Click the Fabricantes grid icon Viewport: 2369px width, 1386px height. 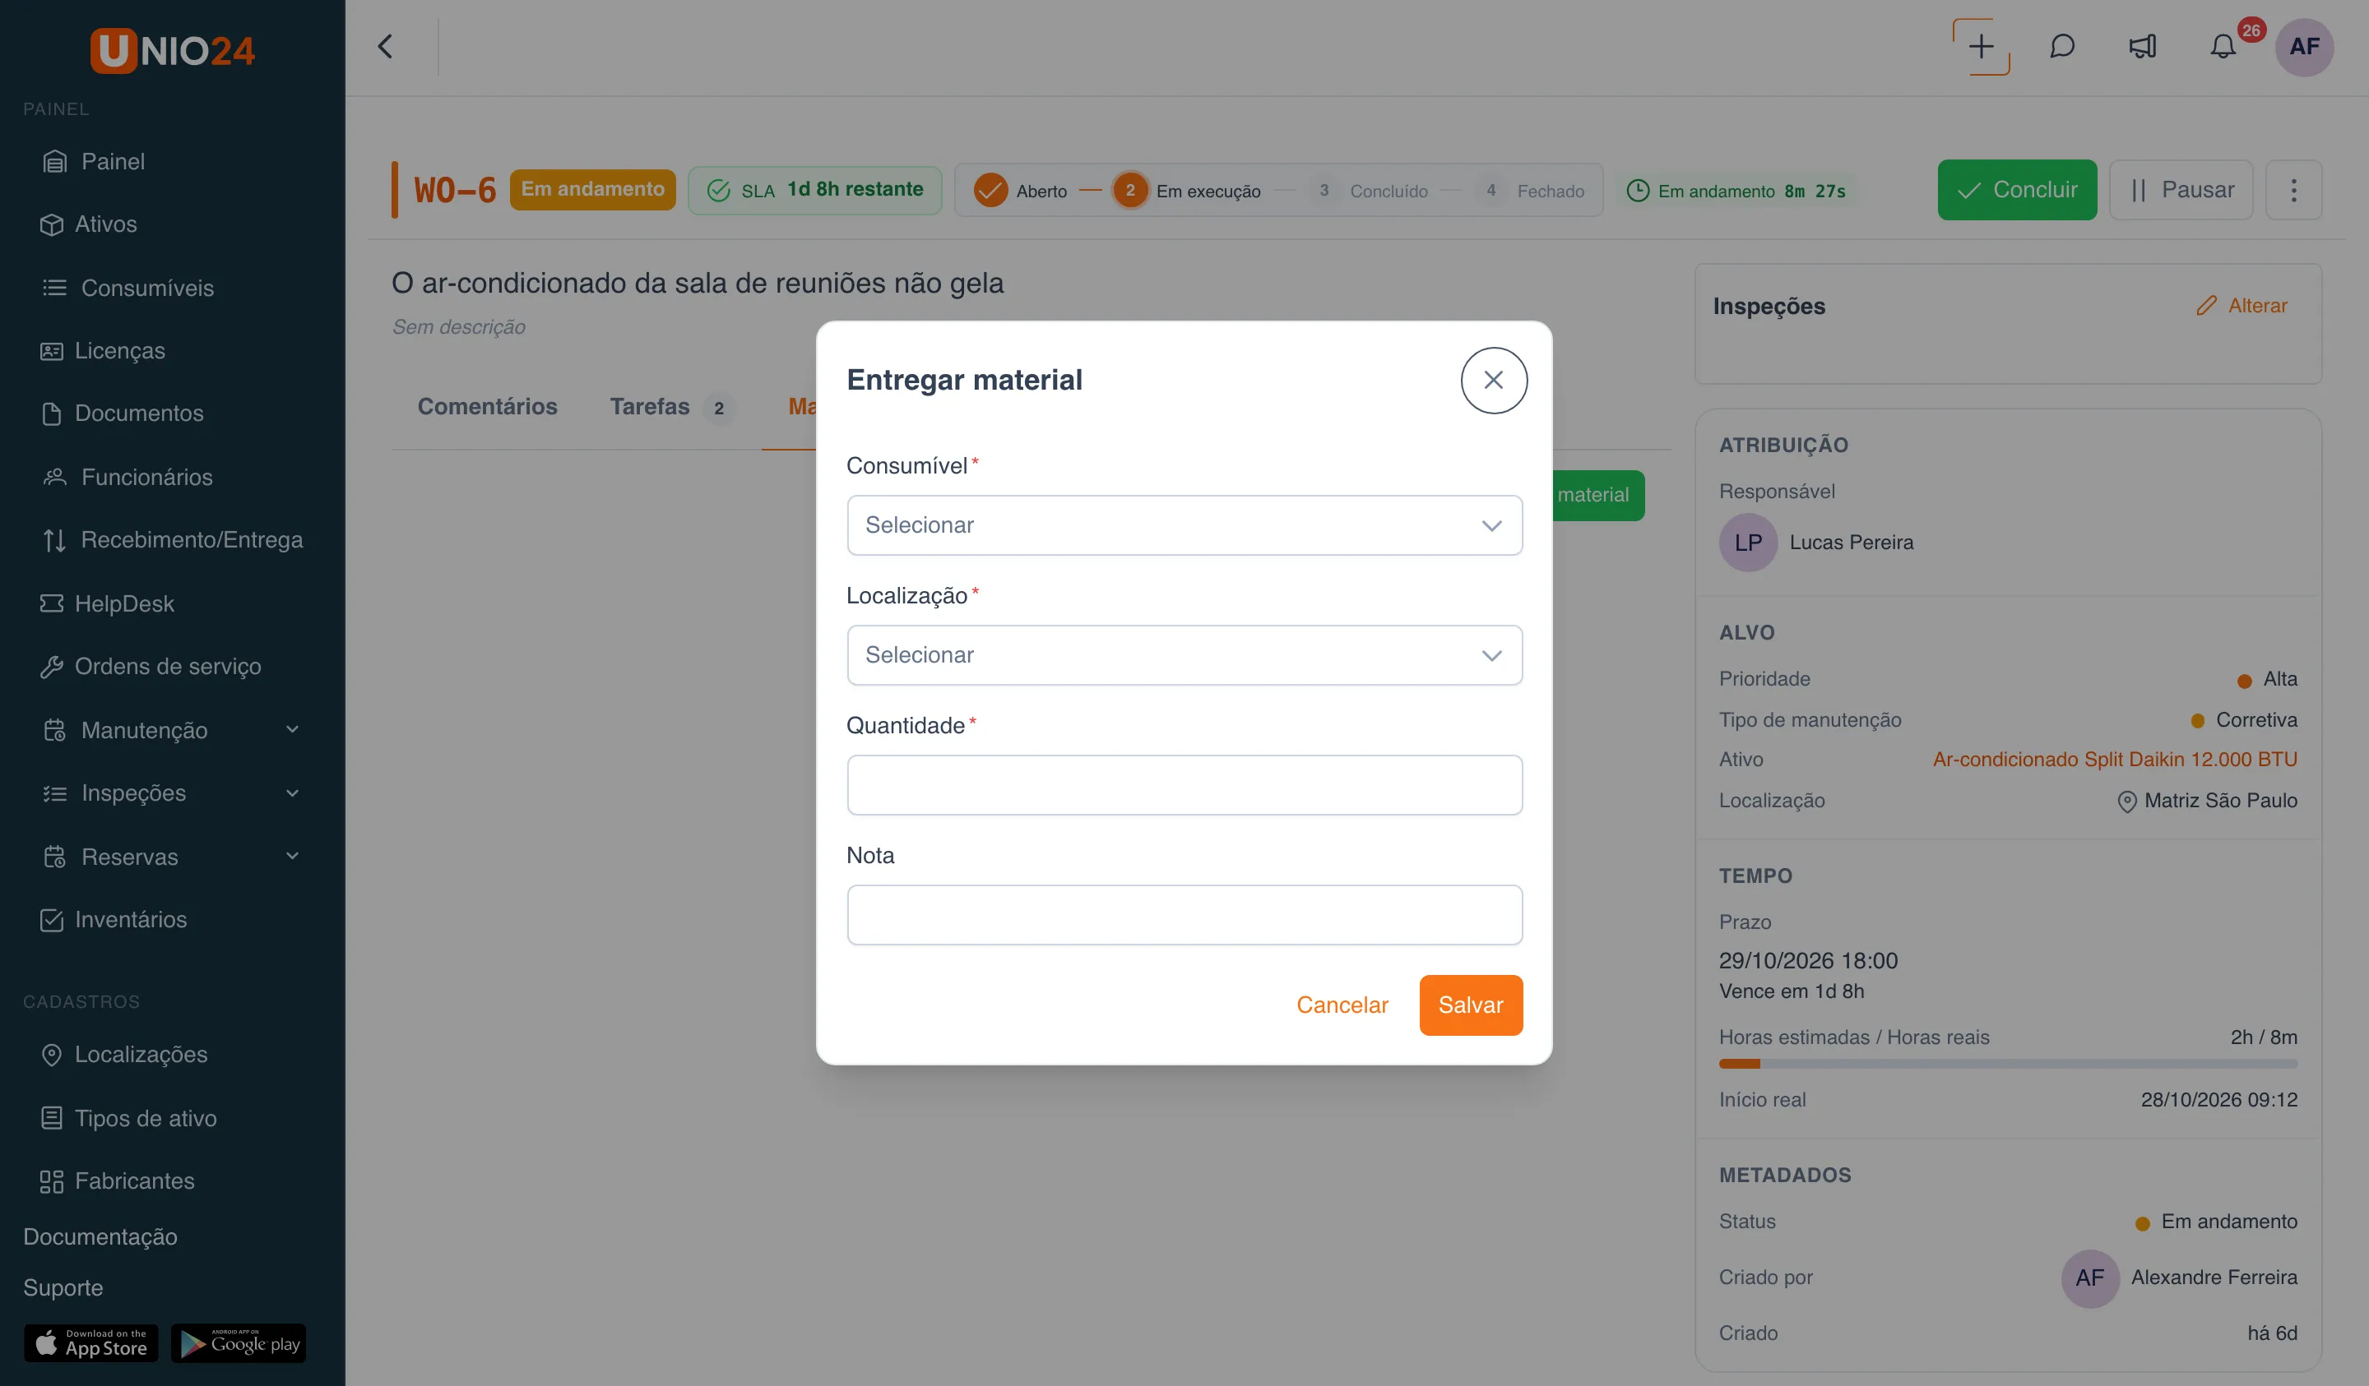point(52,1181)
